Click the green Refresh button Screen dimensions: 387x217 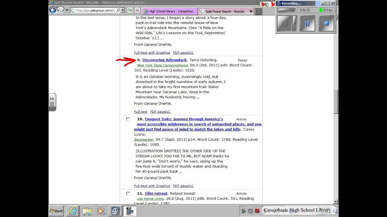click(x=130, y=10)
